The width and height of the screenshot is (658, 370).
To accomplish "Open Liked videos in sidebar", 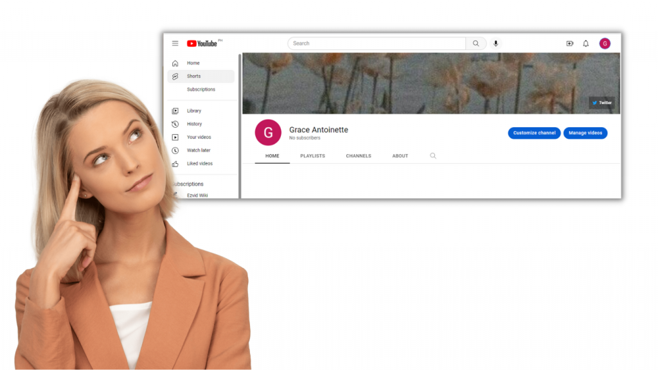I will pyautogui.click(x=200, y=164).
